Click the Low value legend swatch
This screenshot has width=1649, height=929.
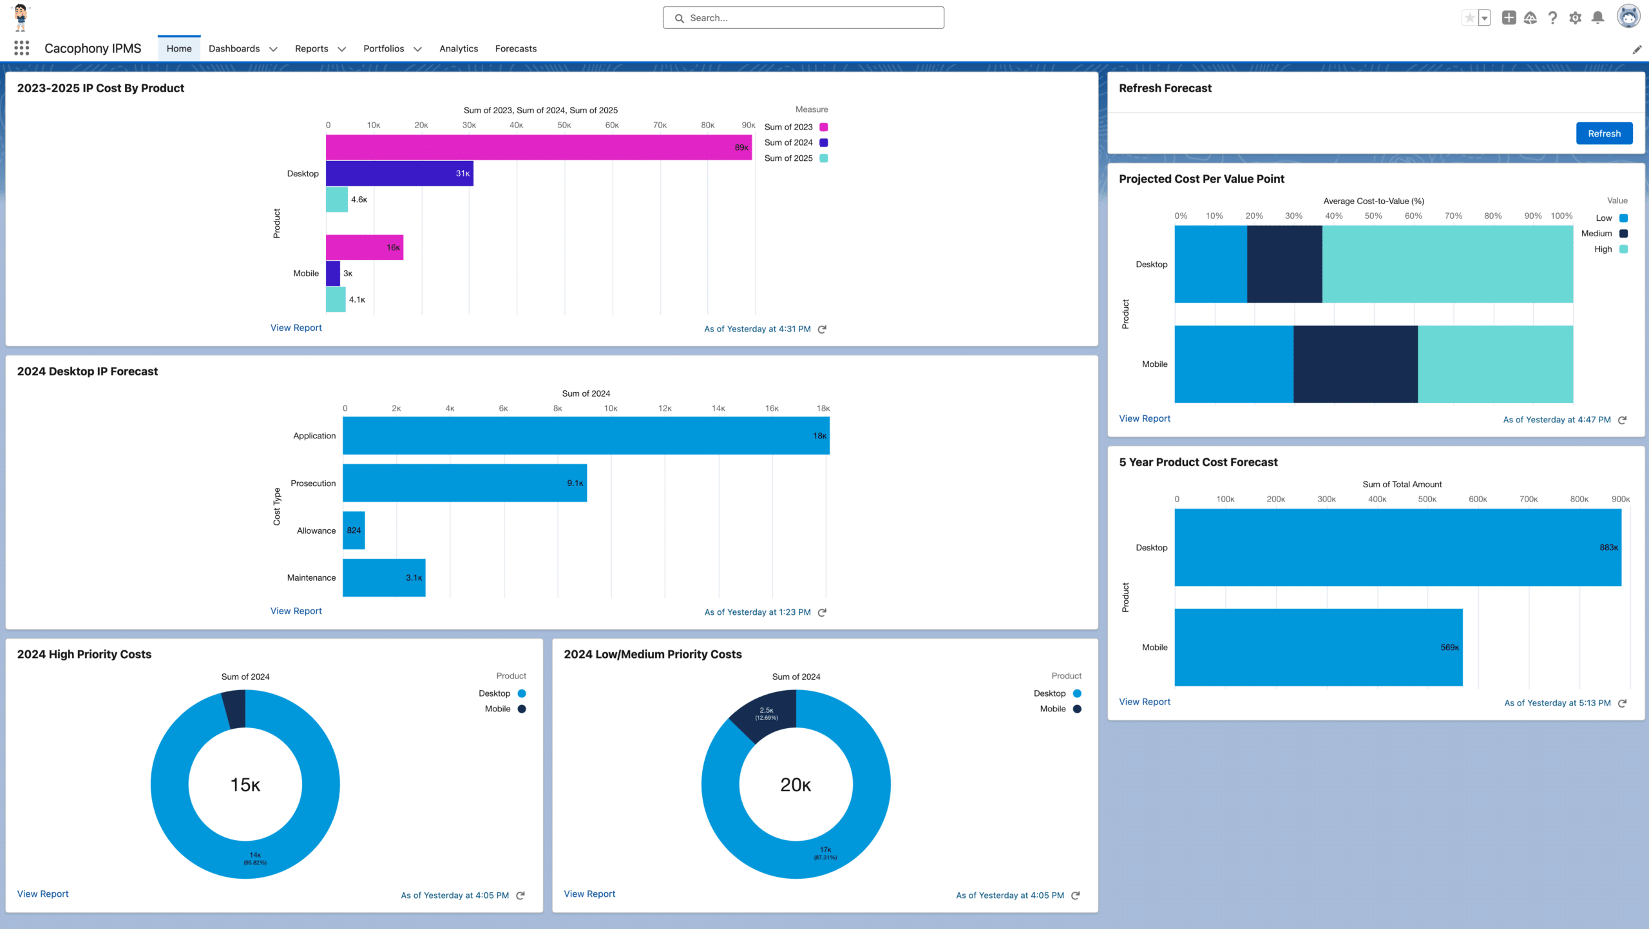click(1623, 218)
